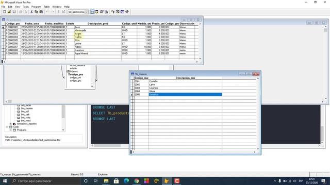Expand the Programs tree node
The image size is (330, 185).
point(11,130)
